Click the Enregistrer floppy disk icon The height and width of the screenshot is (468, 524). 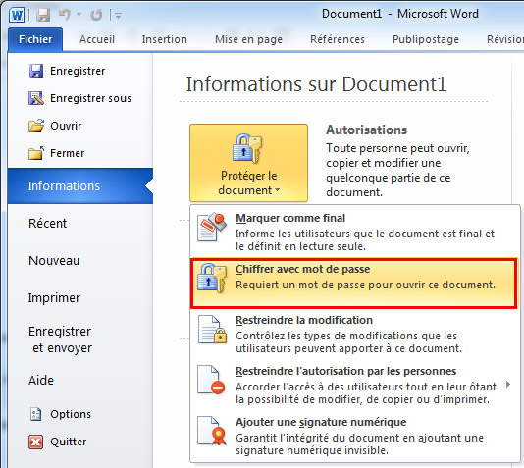tap(35, 71)
